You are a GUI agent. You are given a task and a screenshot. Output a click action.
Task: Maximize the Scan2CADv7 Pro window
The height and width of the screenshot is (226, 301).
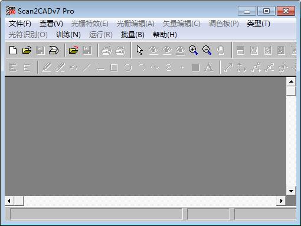point(266,11)
